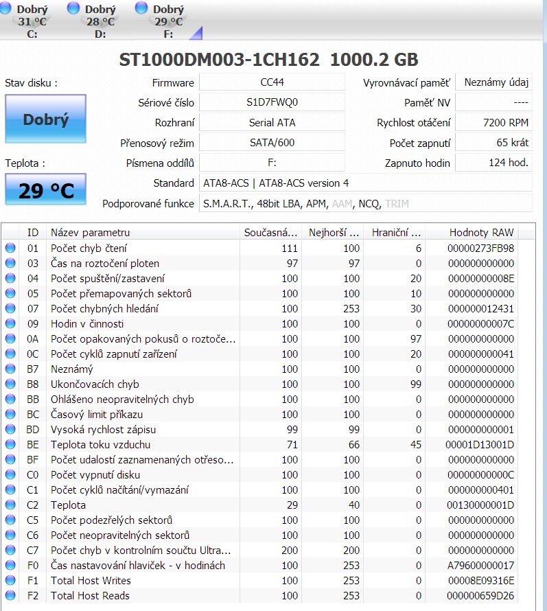The width and height of the screenshot is (547, 611).
Task: Click the disk title ST1000DM003-1CH162 1000.2 GB
Action: tap(268, 60)
